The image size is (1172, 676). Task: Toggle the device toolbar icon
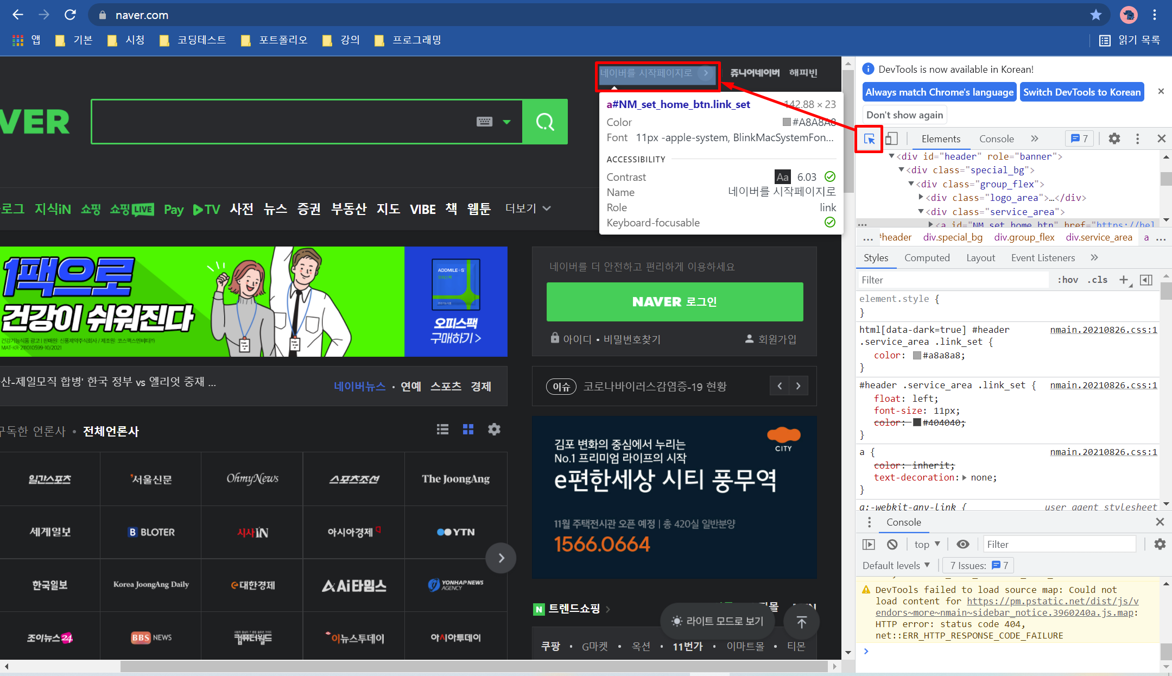[x=891, y=139]
